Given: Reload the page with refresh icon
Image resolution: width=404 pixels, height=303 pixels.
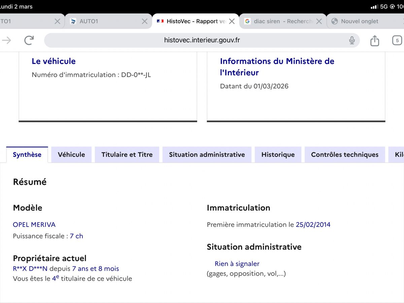Looking at the screenshot, I should 29,40.
